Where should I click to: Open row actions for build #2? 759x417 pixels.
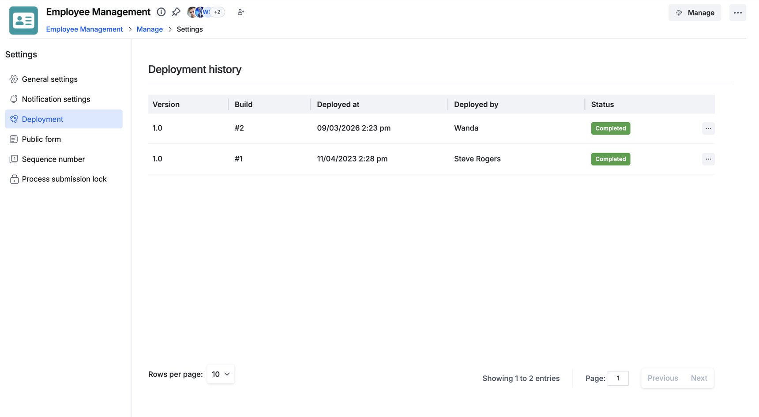(708, 128)
